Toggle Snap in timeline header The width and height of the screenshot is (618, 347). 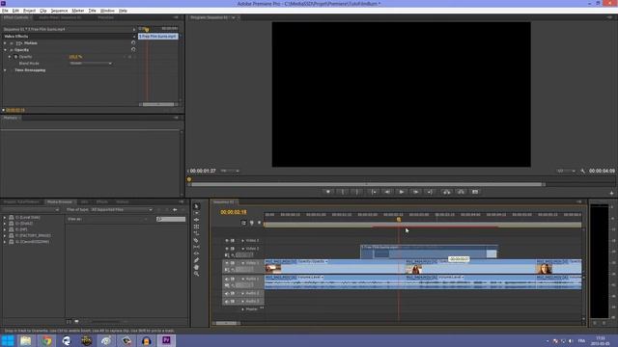click(243, 223)
